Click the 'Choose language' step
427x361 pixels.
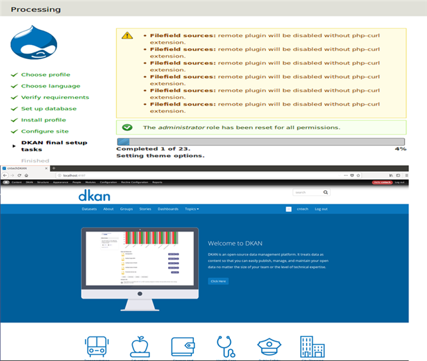pos(50,86)
